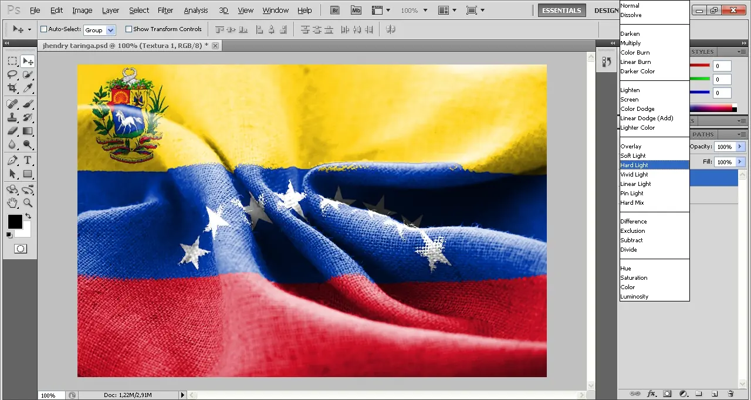Select the Spot Healing Brush tool
Screen dimensions: 751x400
pyautogui.click(x=12, y=104)
